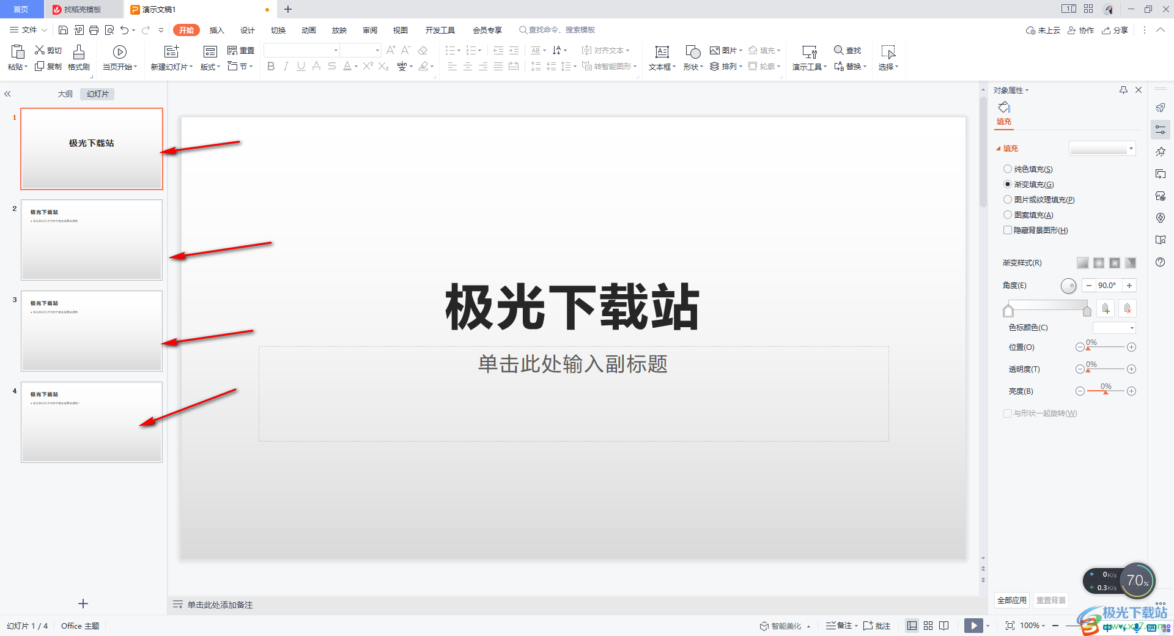Screen dimensions: 1174x636
Task: Start slideshow from current page icon
Action: pyautogui.click(x=120, y=52)
